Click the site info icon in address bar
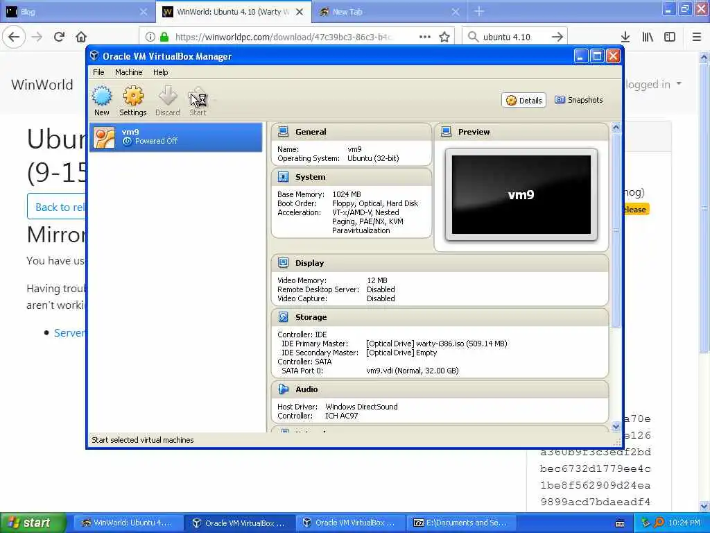710x533 pixels. pyautogui.click(x=150, y=37)
